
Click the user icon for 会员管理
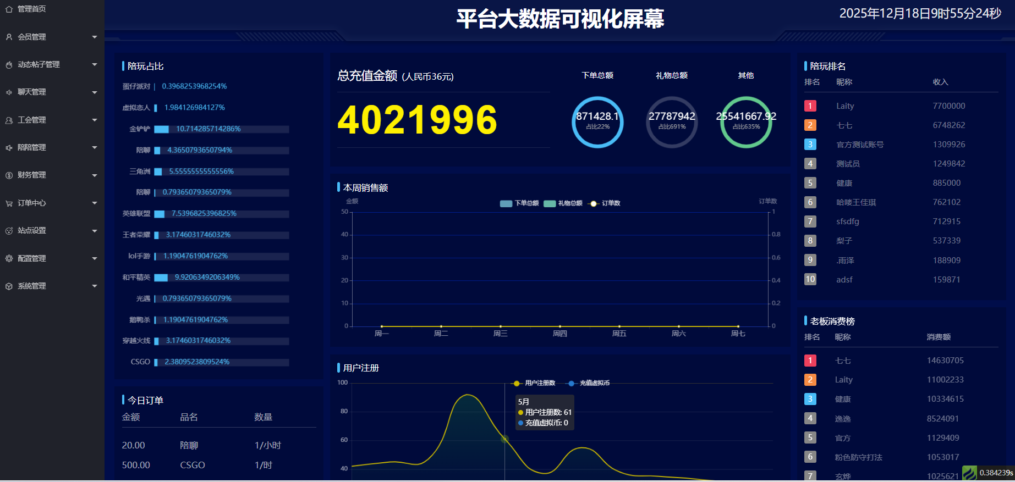tap(9, 37)
